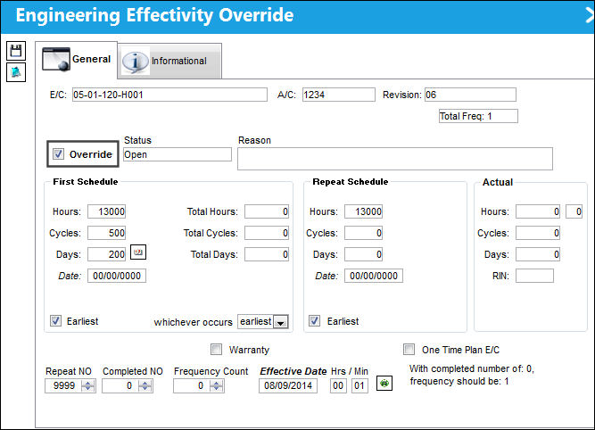This screenshot has width=595, height=430.
Task: Click the Actual Hours field
Action: point(538,211)
